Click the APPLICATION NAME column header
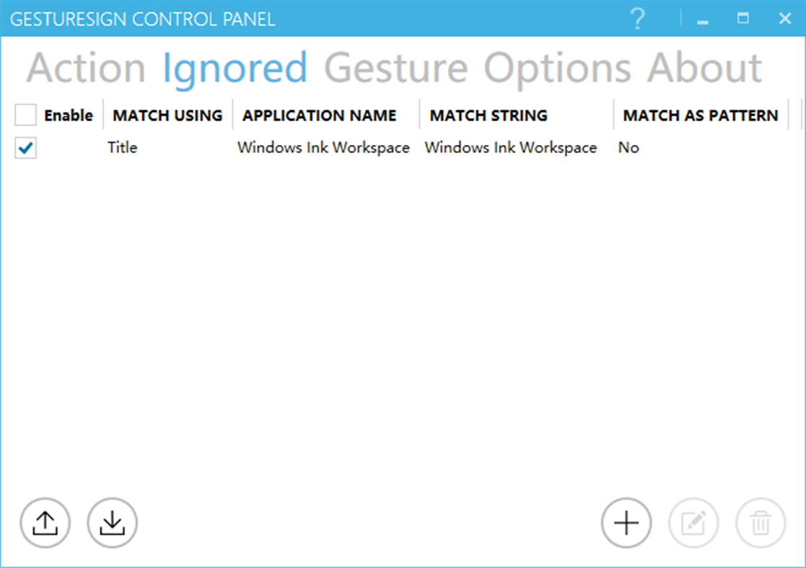806x568 pixels. pyautogui.click(x=319, y=115)
